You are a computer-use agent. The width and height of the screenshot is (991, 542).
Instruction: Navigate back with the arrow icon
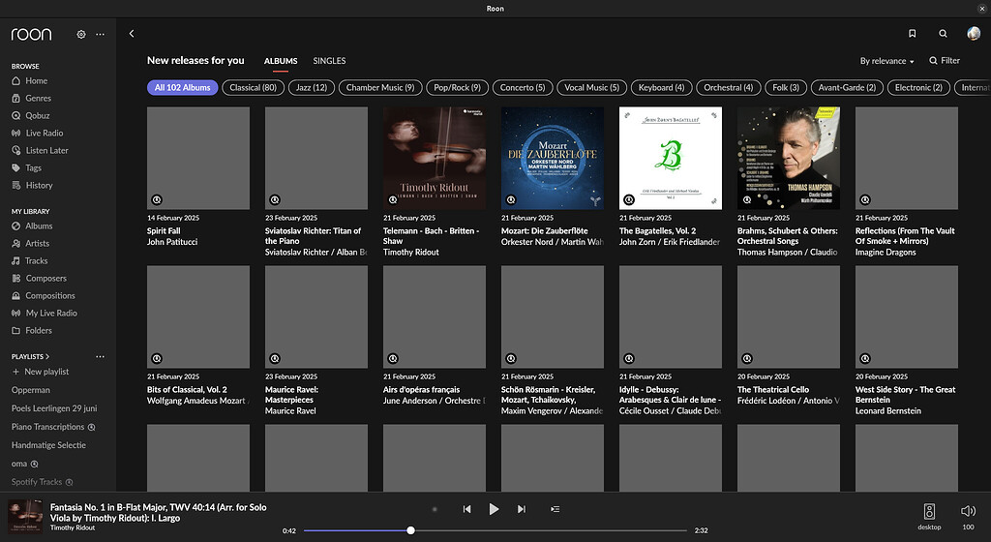132,34
